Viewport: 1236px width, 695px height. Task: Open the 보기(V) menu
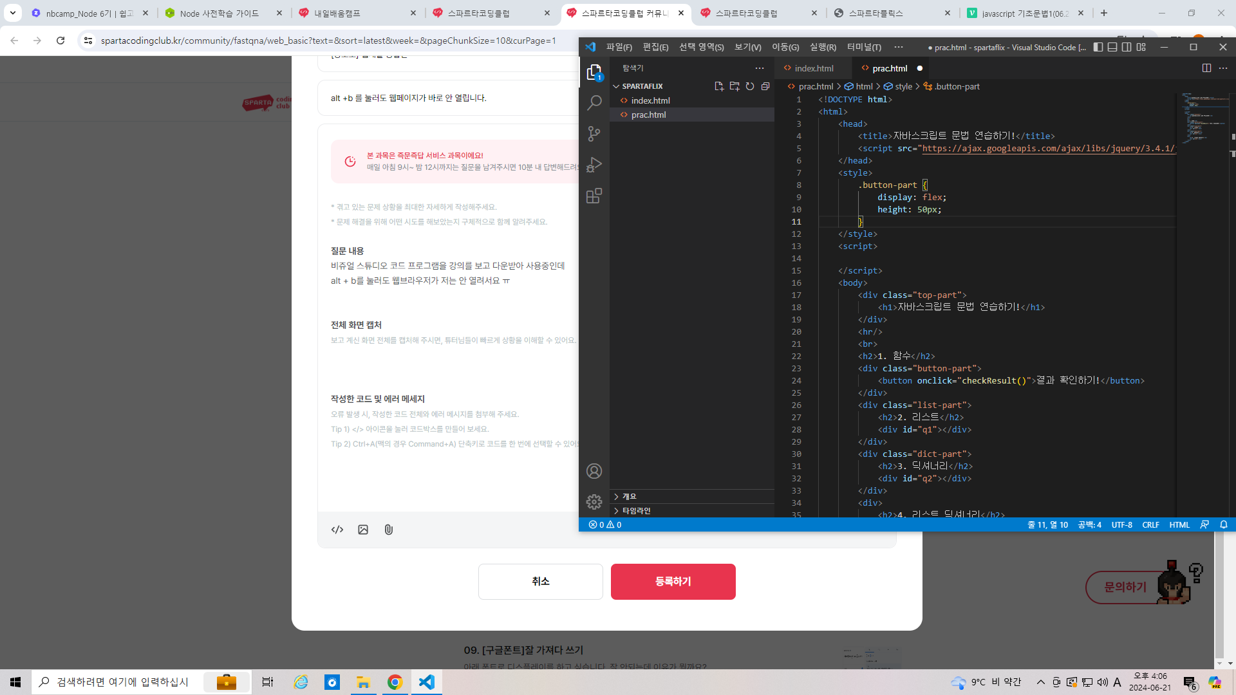click(747, 47)
